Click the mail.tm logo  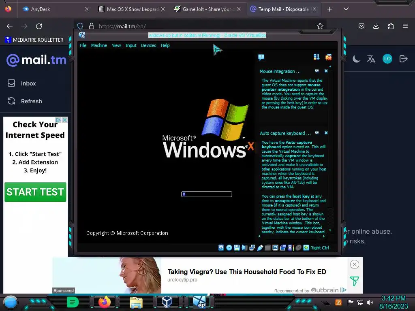[36, 60]
